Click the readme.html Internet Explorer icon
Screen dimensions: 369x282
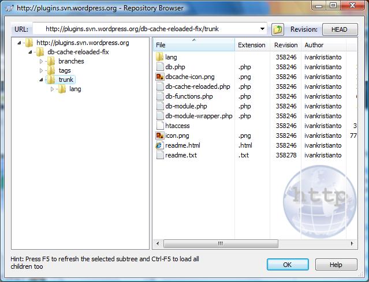[159, 145]
